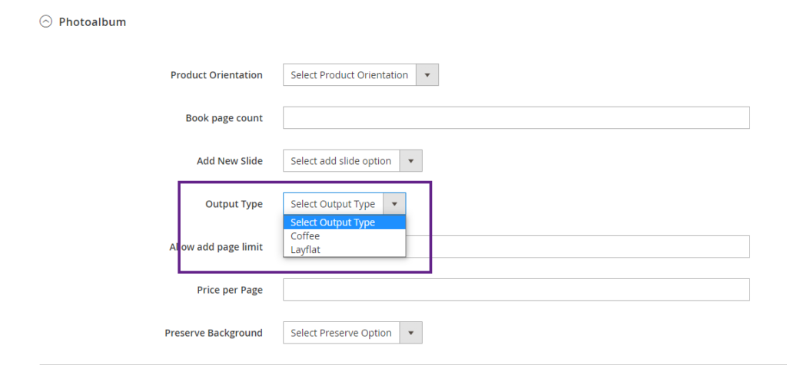The image size is (787, 365).
Task: Click the Price per Page label
Action: [x=229, y=290]
